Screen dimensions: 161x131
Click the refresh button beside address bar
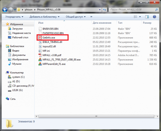(104, 10)
